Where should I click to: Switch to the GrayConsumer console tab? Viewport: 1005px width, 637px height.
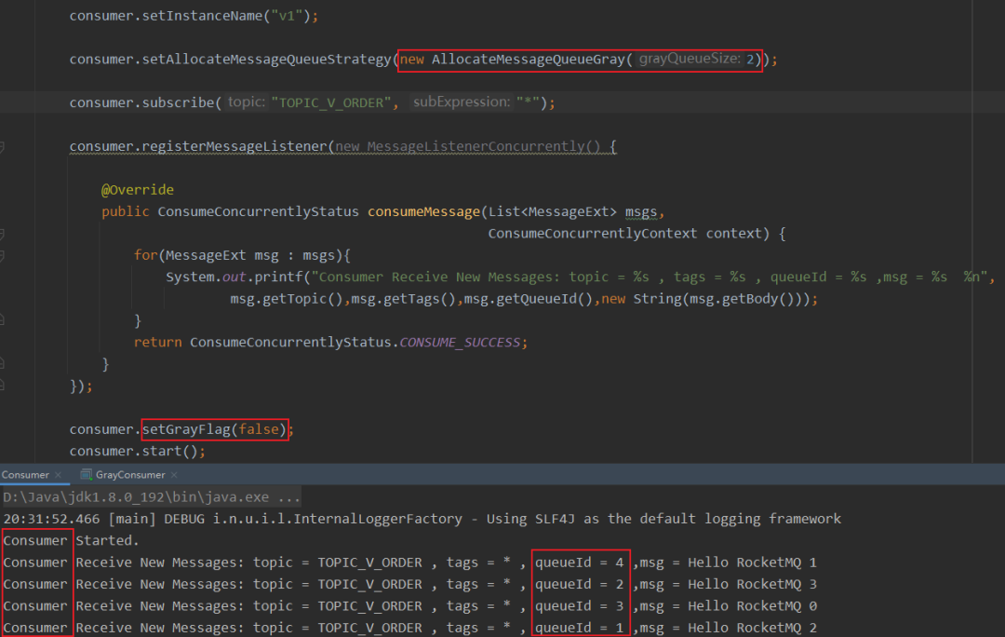click(x=130, y=475)
